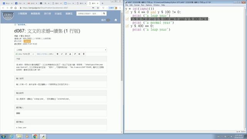Click the solved statistics link in toolbar
This screenshot has width=247, height=139.
point(45,54)
